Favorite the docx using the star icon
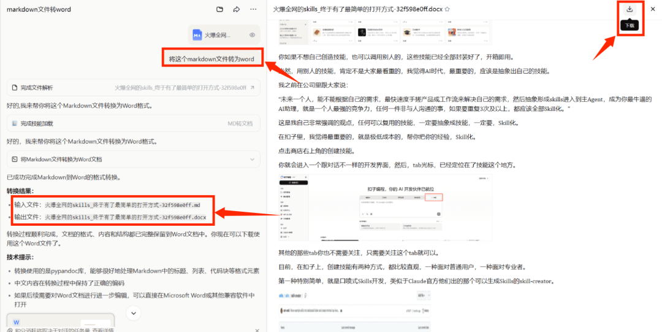This screenshot has height=332, width=662. click(447, 9)
